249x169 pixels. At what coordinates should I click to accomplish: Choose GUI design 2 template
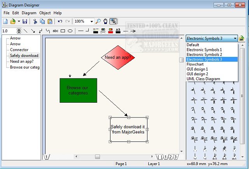(212, 74)
